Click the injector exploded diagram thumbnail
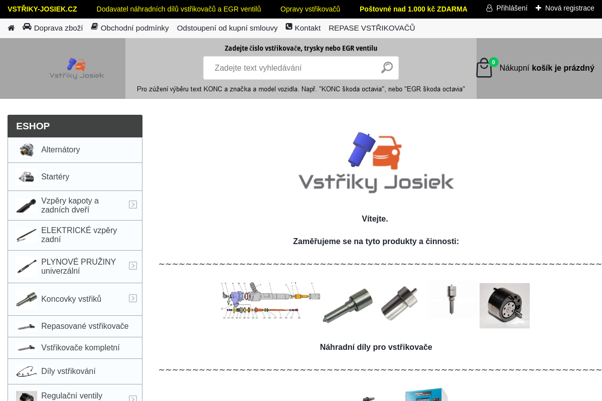 (x=270, y=301)
